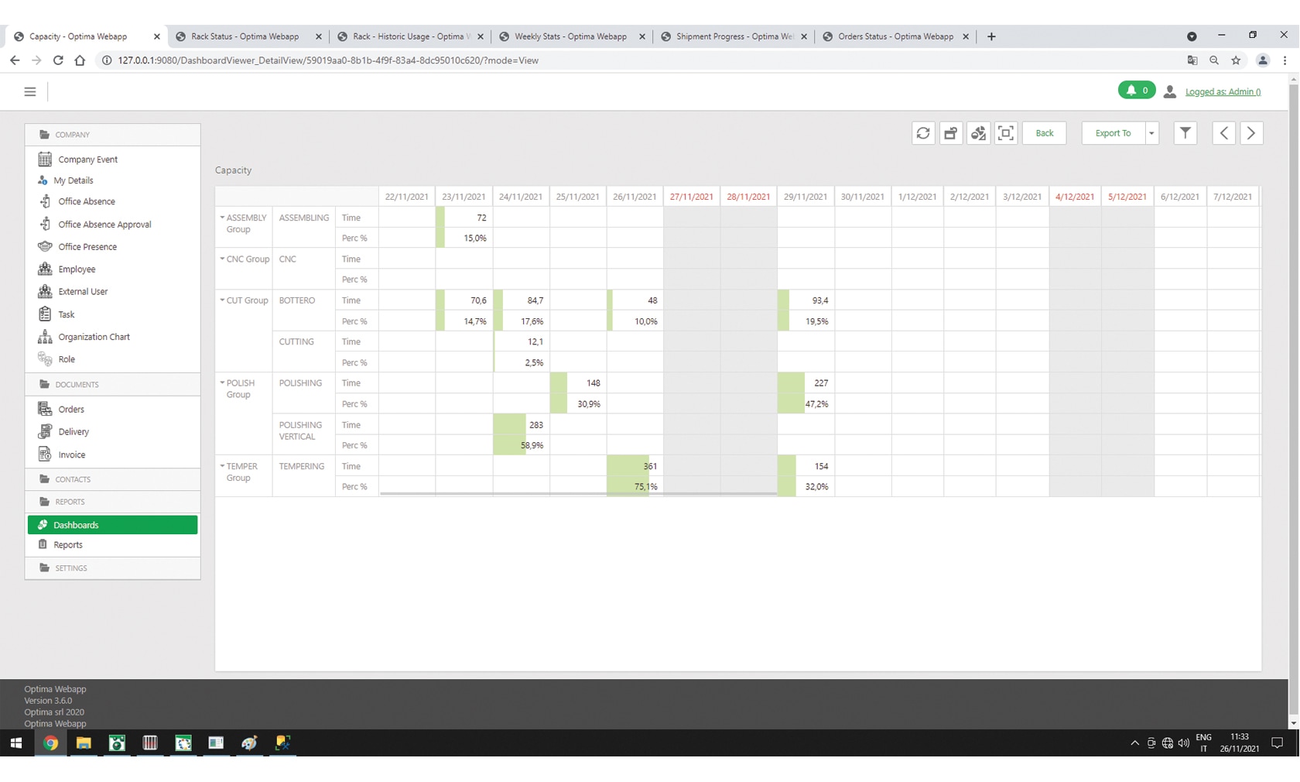Click the Logged as Admin link
This screenshot has width=1300, height=782.
[x=1223, y=91]
